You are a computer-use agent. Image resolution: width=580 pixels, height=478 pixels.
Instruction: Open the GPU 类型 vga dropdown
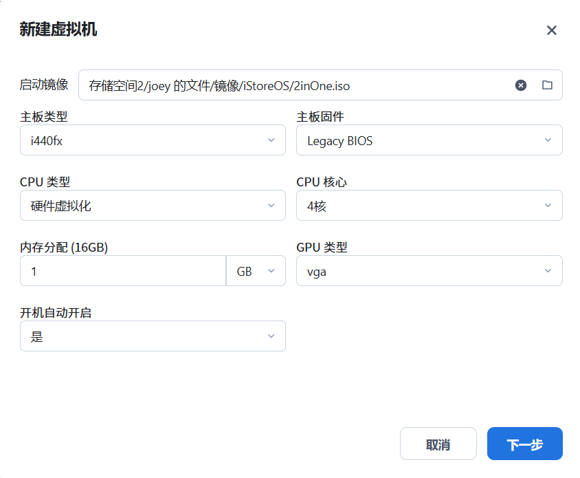tap(429, 271)
